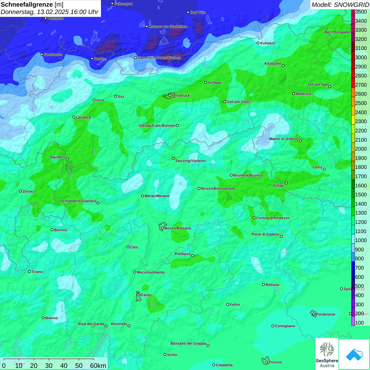This screenshot has width=370, height=370.
Task: Click the 'Schongau' label
Action: (x=123, y=4)
